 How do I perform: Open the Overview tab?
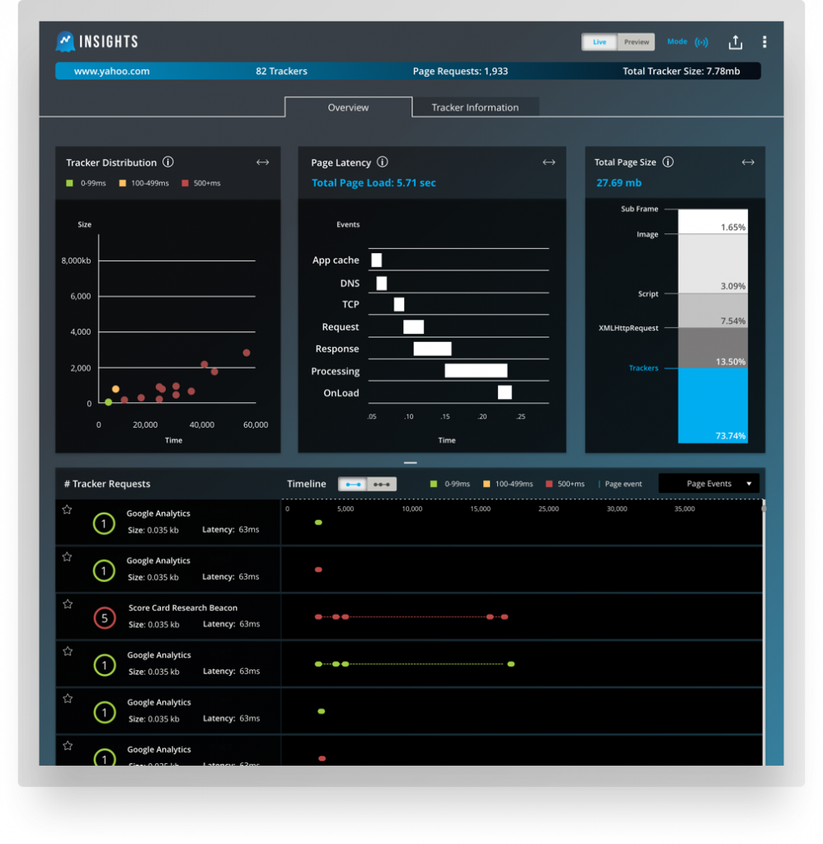click(x=349, y=107)
